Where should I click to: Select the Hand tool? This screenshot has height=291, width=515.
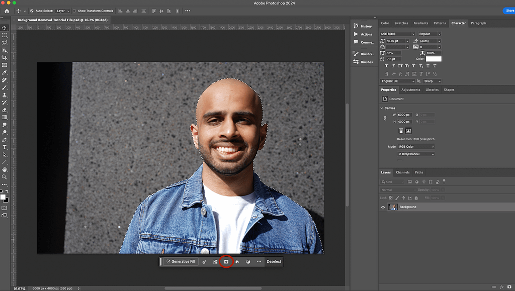click(5, 169)
